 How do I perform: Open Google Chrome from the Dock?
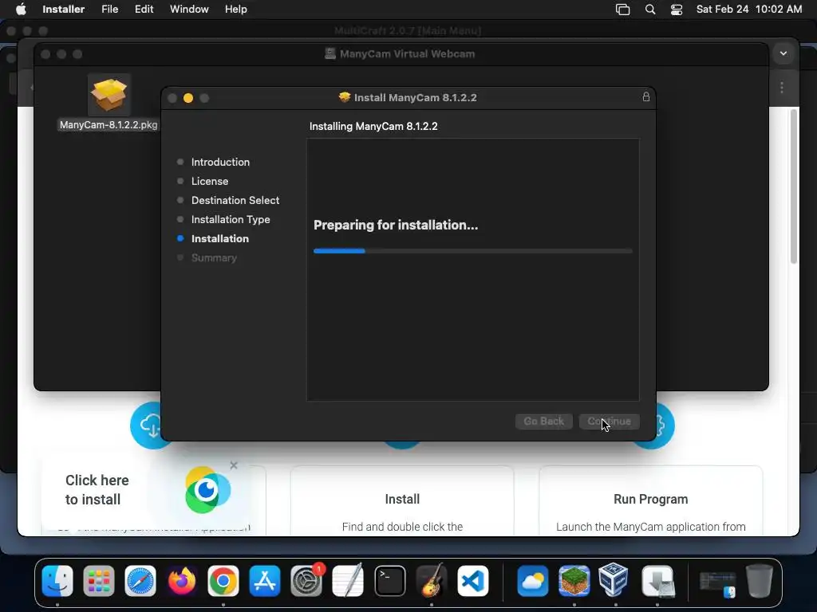(223, 581)
